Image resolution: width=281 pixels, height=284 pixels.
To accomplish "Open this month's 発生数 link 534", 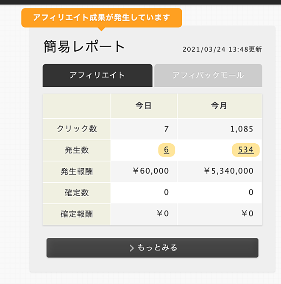I will (246, 150).
